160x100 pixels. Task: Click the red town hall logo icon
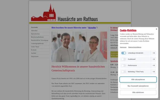click(x=43, y=13)
